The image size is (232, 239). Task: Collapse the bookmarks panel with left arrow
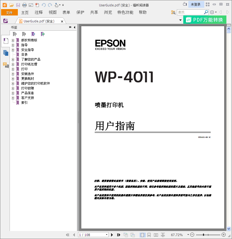click(x=74, y=27)
